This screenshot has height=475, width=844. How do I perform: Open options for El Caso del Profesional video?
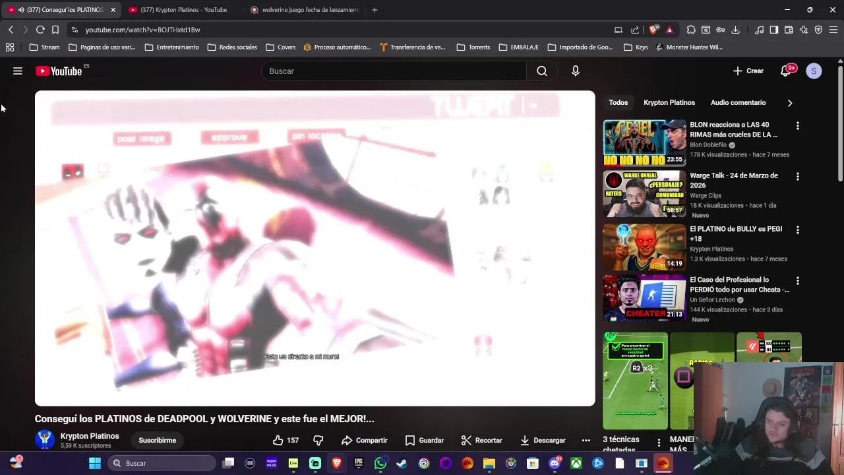(797, 280)
